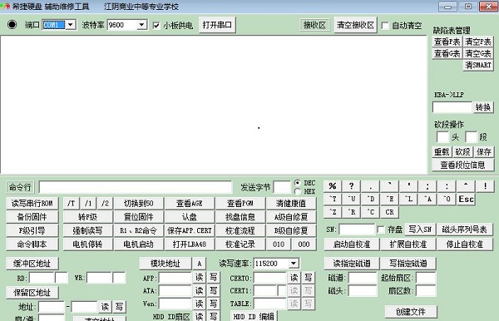Click the ^E control key
This screenshot has height=321, width=499.
pyautogui.click(x=389, y=199)
